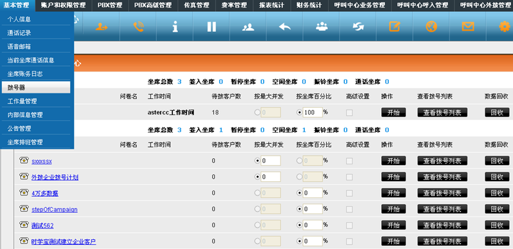Click the white info toolbar icon
The width and height of the screenshot is (513, 249).
click(175, 27)
